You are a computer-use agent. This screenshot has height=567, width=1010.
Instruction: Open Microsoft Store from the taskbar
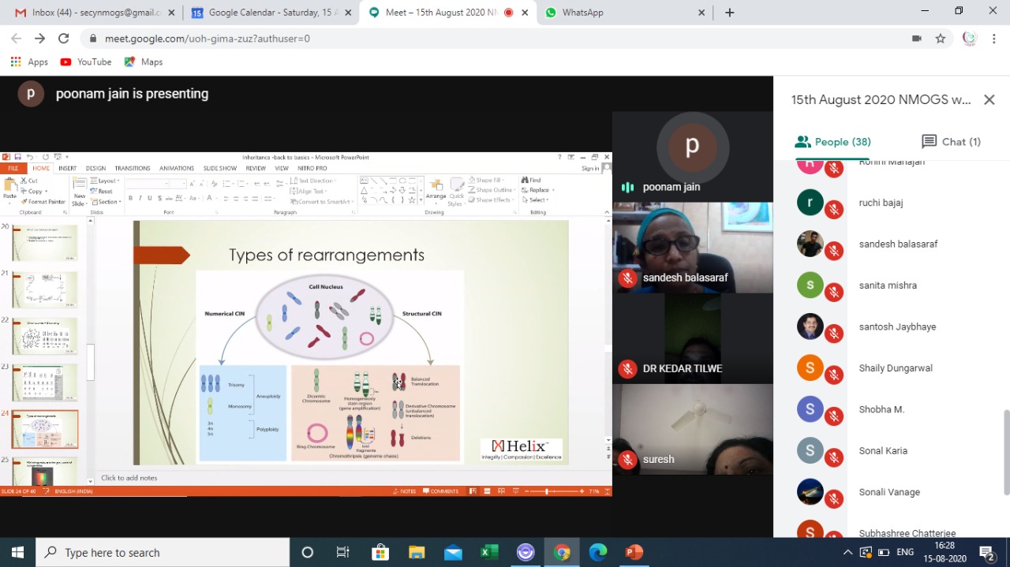[x=380, y=552]
